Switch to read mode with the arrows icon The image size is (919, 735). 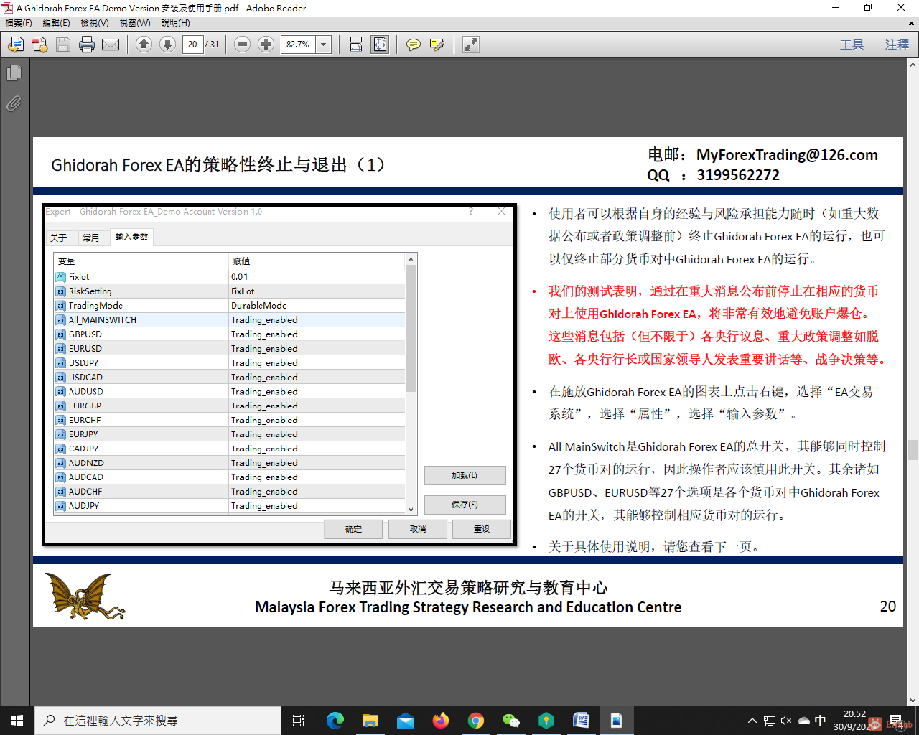click(470, 45)
